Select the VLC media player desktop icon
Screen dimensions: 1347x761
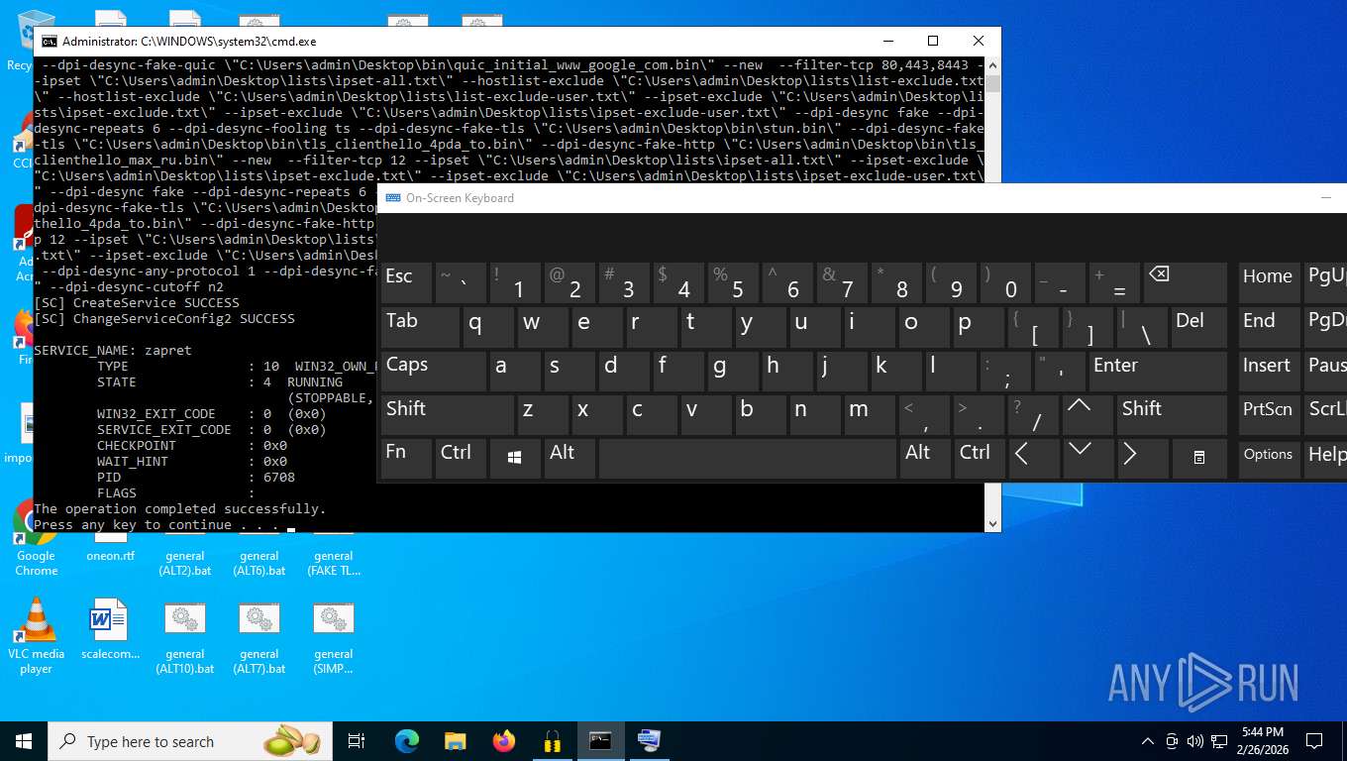tap(36, 636)
